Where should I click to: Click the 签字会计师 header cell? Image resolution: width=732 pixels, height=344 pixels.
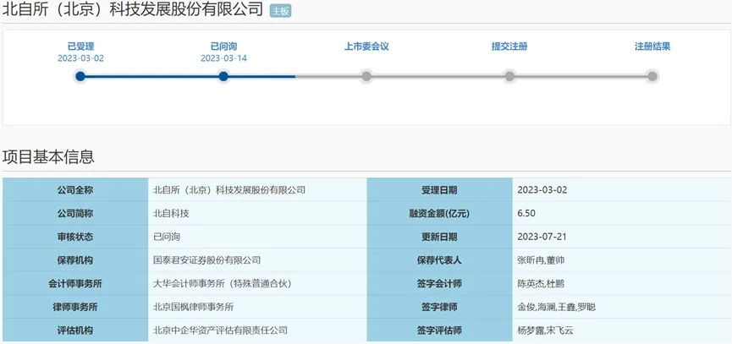coord(439,283)
